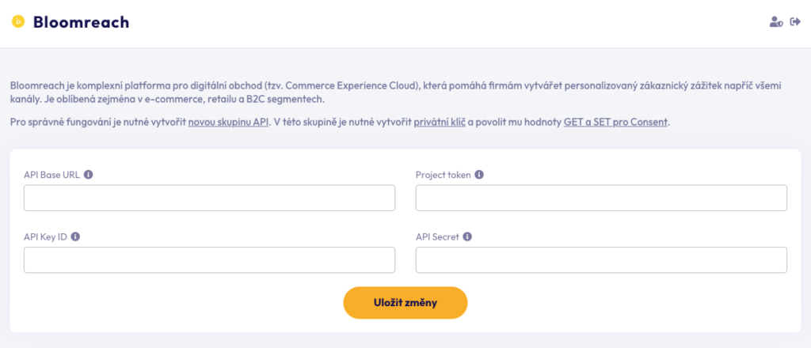
Task: Open the "novou skupinu API" link
Action: [x=230, y=123]
